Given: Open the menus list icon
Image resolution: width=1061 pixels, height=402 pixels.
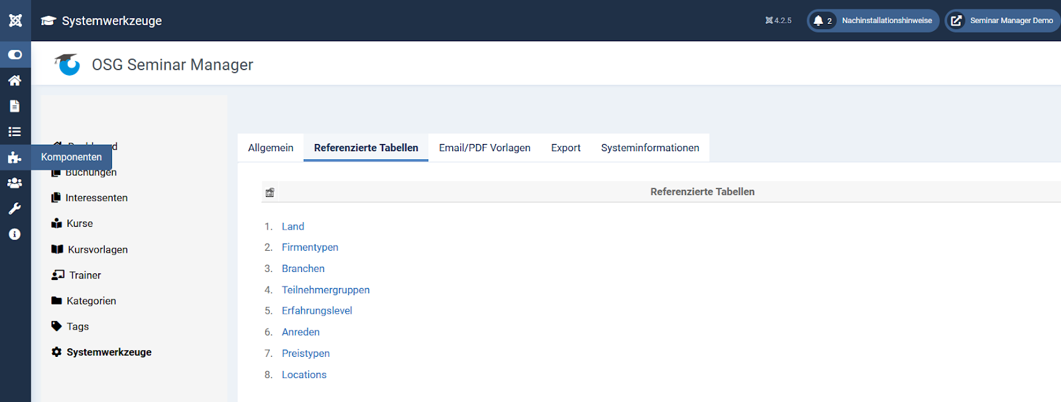Looking at the screenshot, I should (15, 132).
